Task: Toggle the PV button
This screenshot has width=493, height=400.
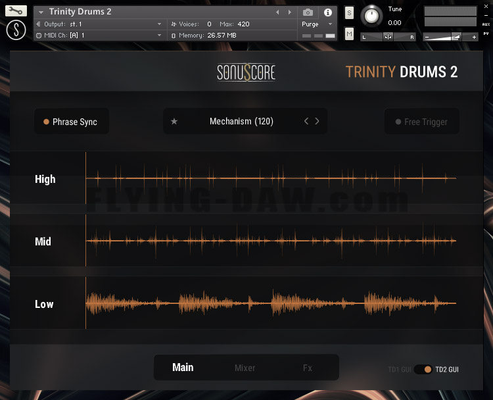Action: coord(486,34)
